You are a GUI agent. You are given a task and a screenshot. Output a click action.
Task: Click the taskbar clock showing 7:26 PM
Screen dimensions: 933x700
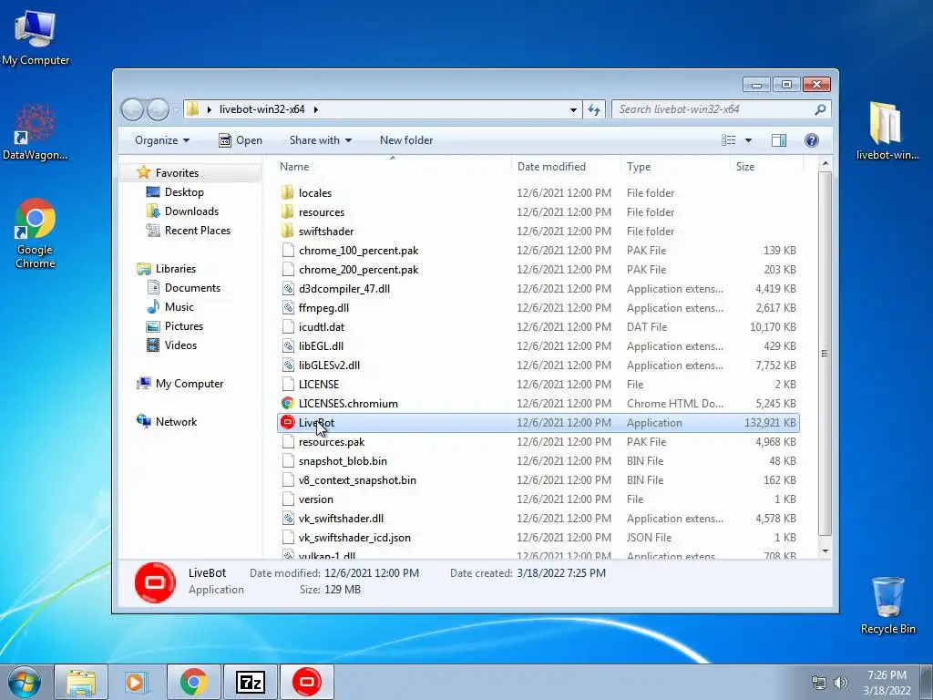pyautogui.click(x=887, y=682)
